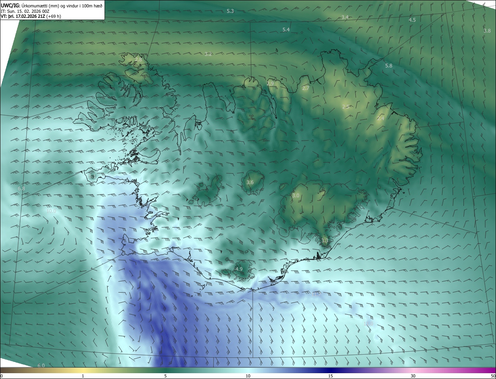This screenshot has width=496, height=379.
Task: Click the 6.8 precipitation value label
Action: coord(21,188)
